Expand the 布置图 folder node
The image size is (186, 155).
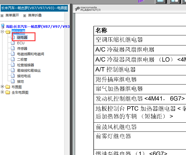pos(2,87)
